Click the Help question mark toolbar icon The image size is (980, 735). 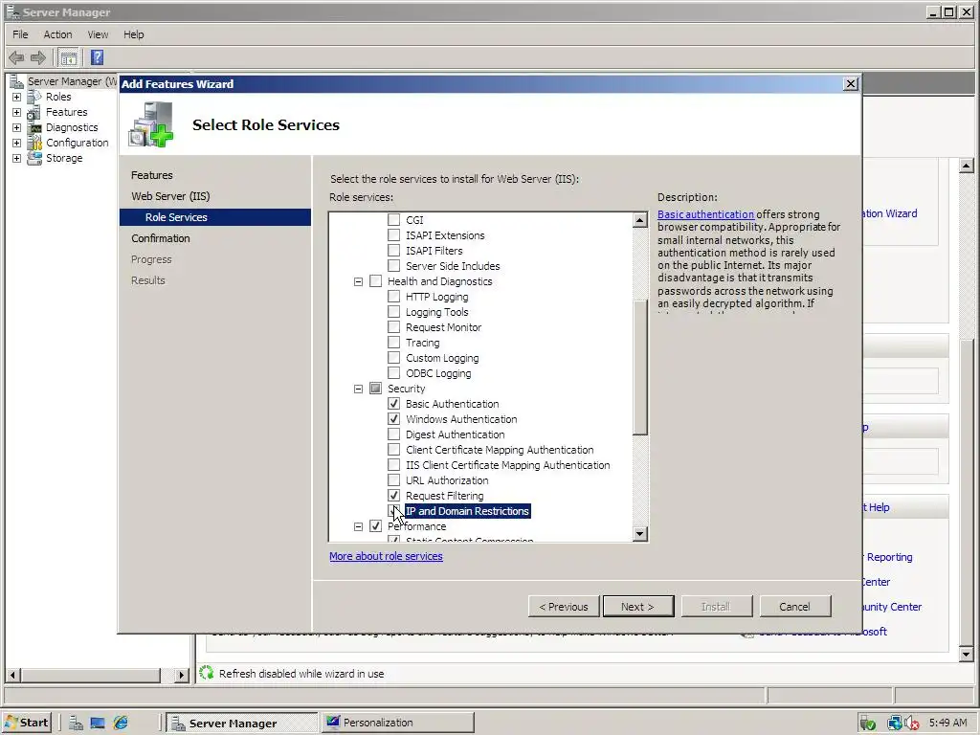coord(97,58)
